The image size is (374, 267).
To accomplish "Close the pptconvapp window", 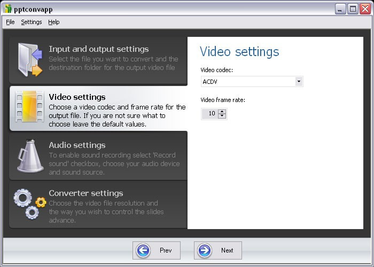I will point(365,9).
